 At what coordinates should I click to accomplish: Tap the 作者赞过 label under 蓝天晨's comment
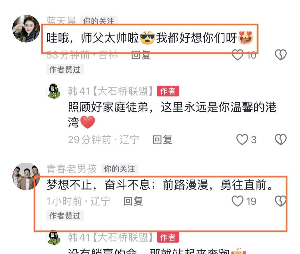65,70
